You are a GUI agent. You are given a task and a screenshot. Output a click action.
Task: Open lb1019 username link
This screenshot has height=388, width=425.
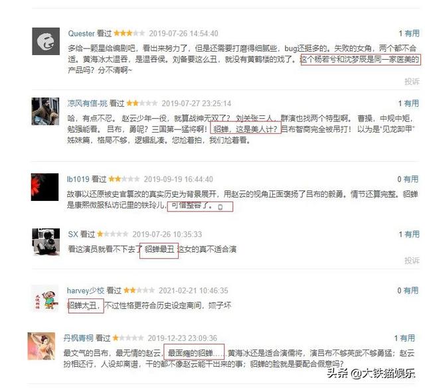(x=78, y=179)
